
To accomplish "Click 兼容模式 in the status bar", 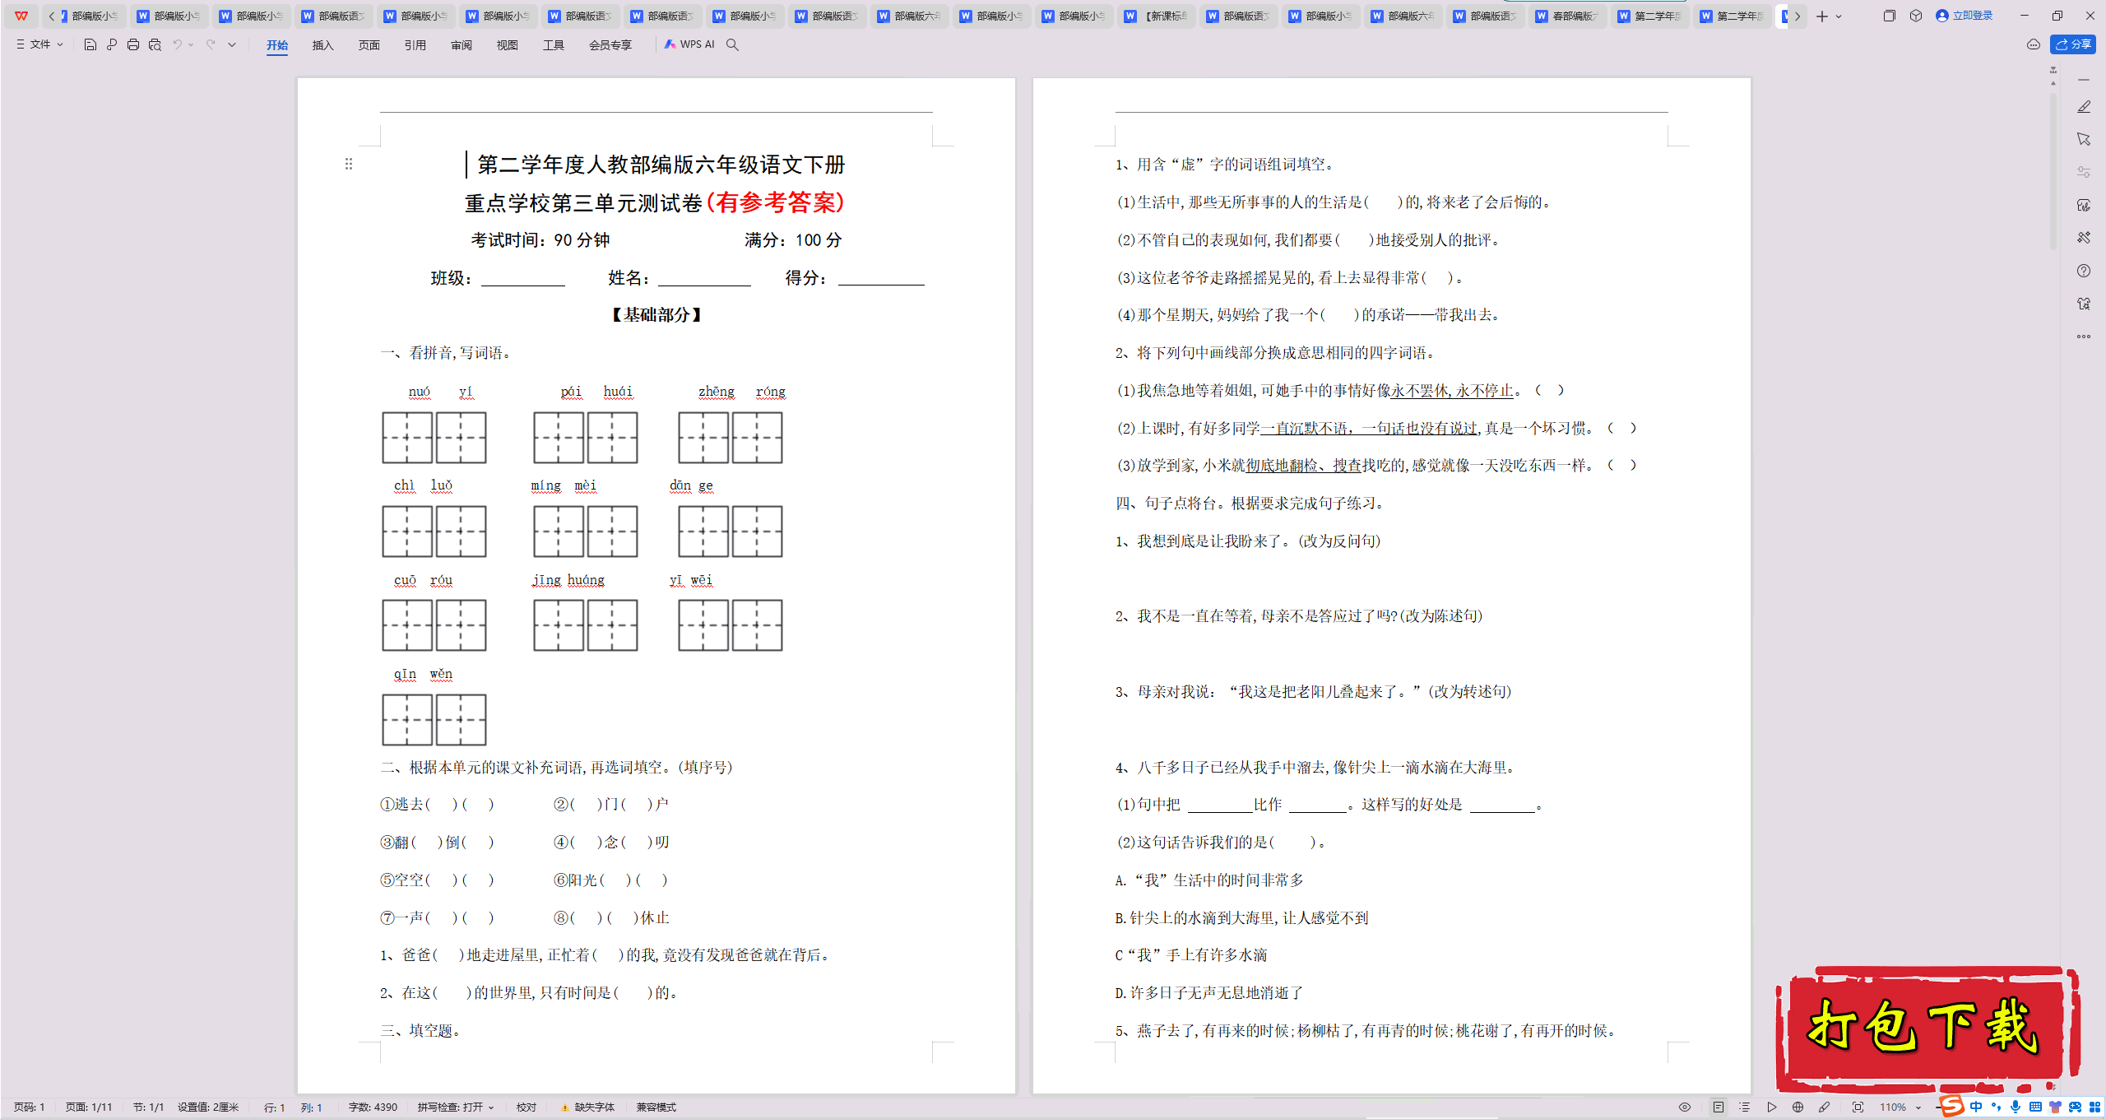I will tap(656, 1107).
